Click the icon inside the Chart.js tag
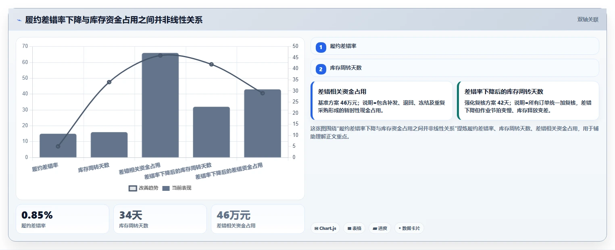The height and width of the screenshot is (250, 615). click(317, 229)
